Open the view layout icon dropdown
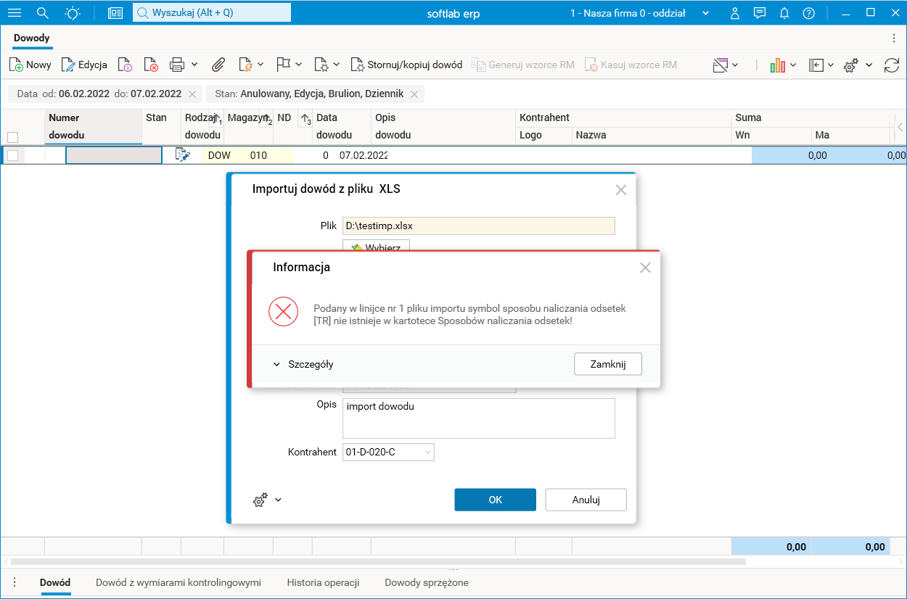Viewport: 907px width, 599px height. pyautogui.click(x=725, y=65)
